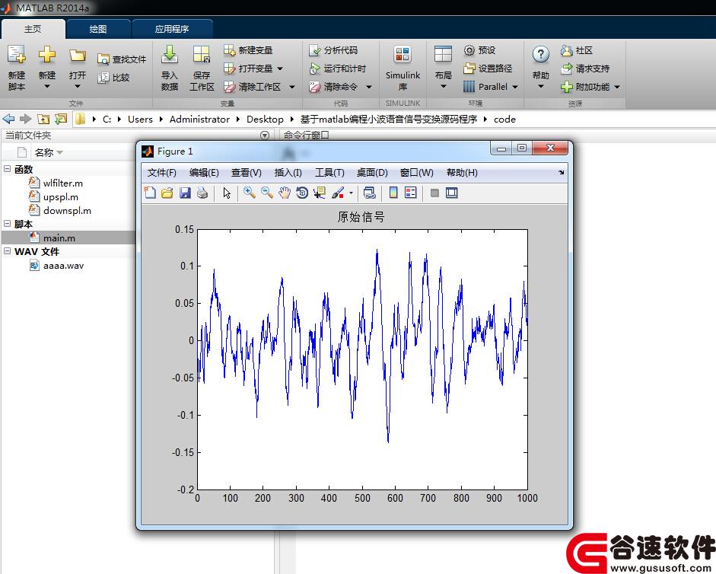Click Desktop in the address path
The height and width of the screenshot is (574, 716).
(265, 120)
